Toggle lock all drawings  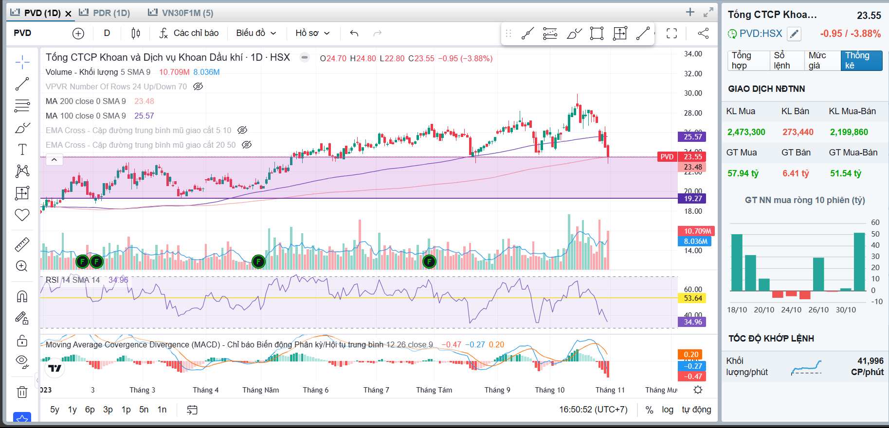point(22,340)
